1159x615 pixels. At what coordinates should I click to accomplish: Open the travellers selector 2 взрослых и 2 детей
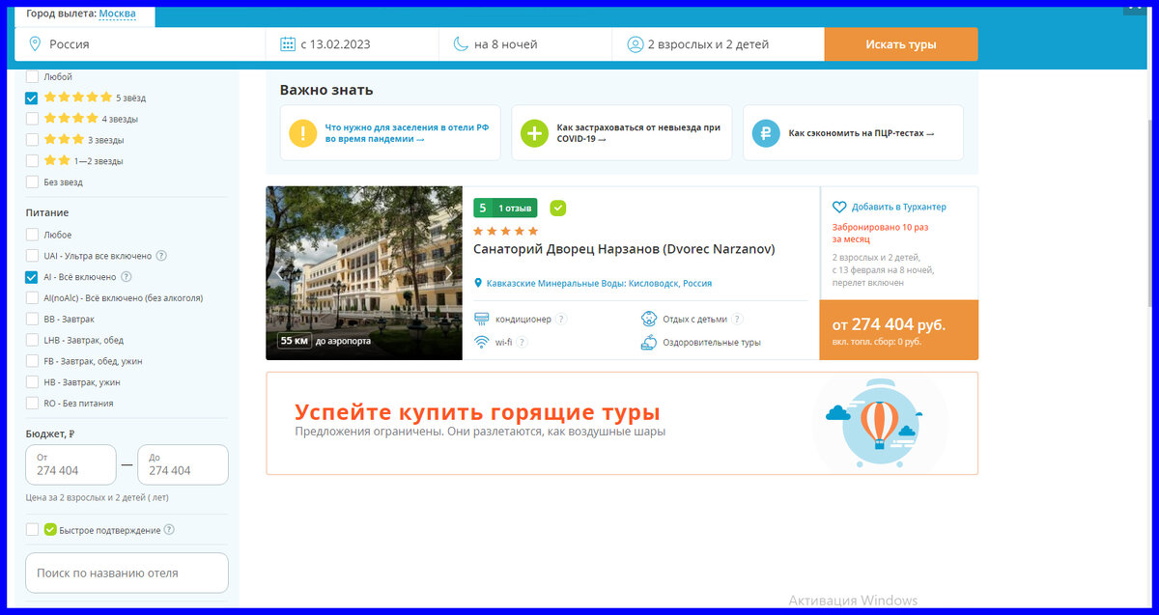click(x=719, y=44)
